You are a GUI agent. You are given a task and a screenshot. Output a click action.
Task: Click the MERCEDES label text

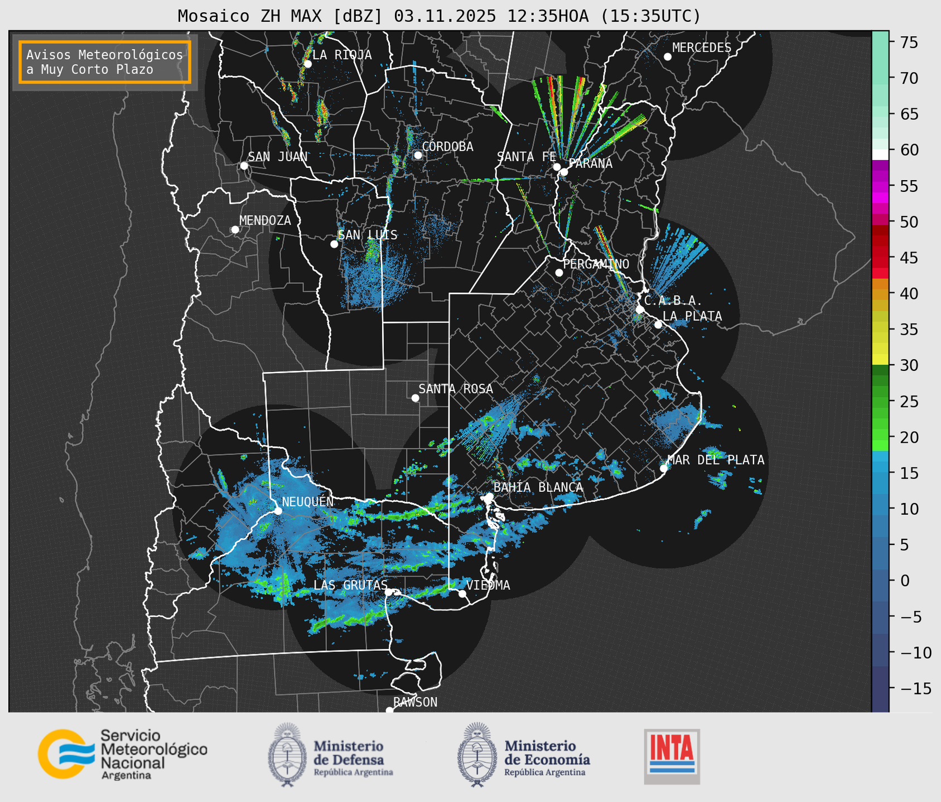(x=702, y=48)
